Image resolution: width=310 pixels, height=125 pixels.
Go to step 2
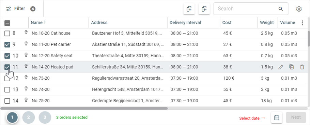(29, 118)
